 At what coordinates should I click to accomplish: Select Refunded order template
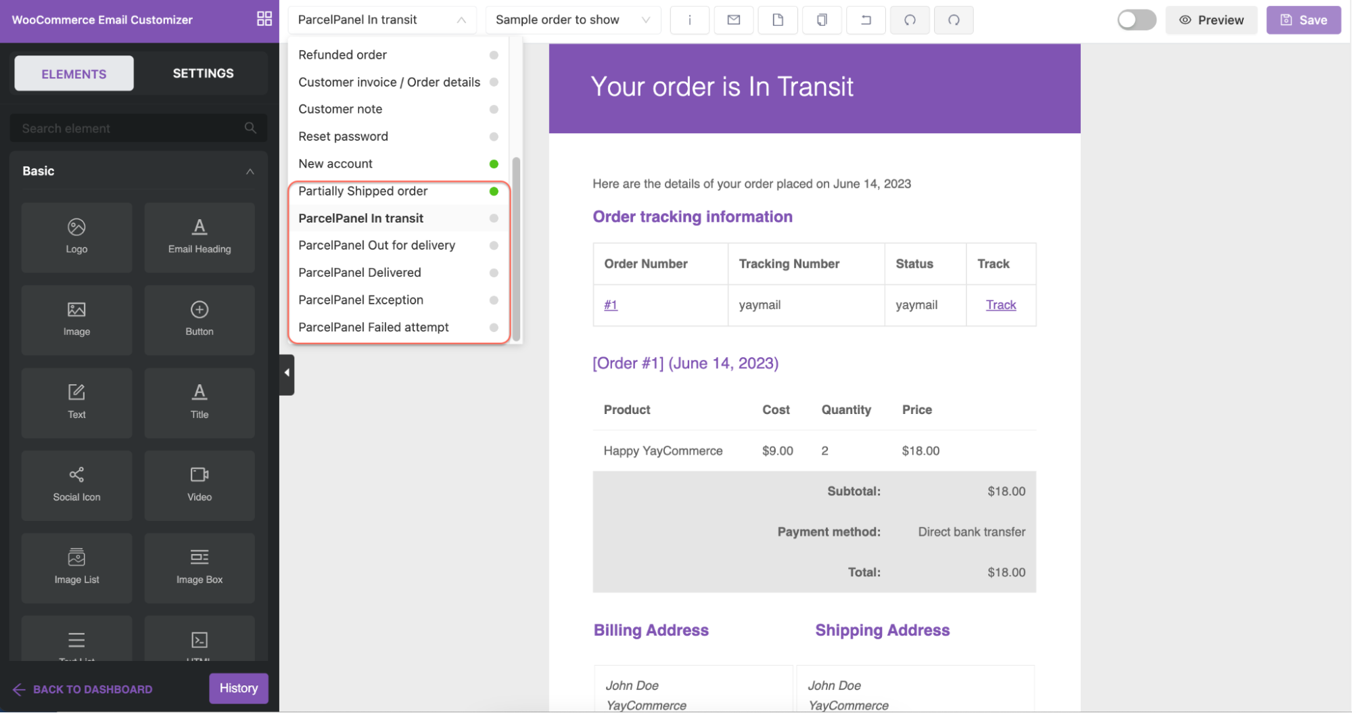(x=399, y=55)
